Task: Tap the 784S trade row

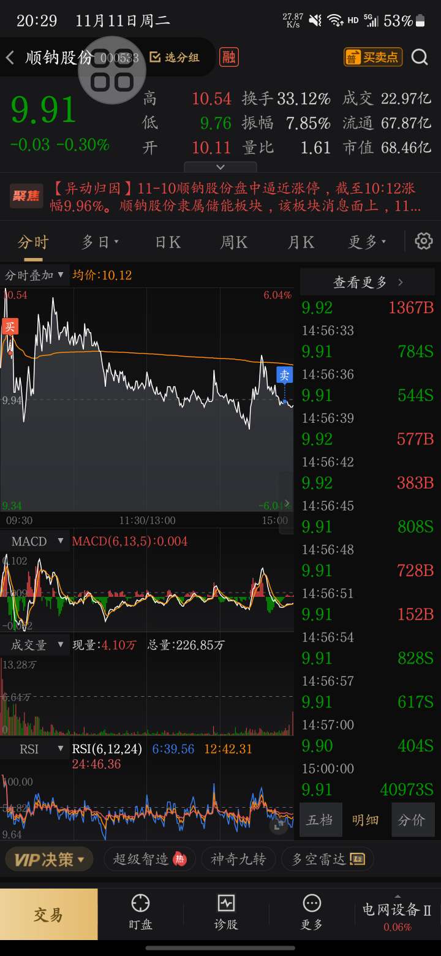Action: point(367,351)
